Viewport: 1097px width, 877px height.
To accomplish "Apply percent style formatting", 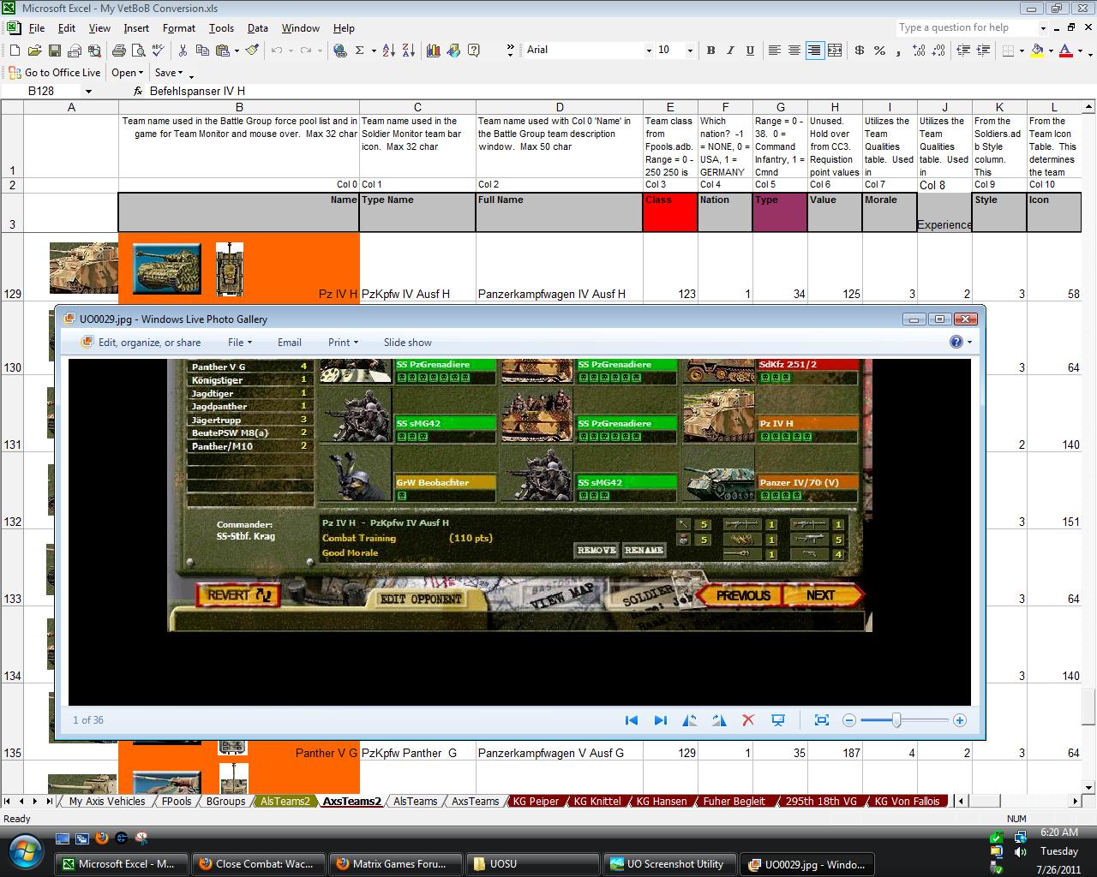I will 879,51.
